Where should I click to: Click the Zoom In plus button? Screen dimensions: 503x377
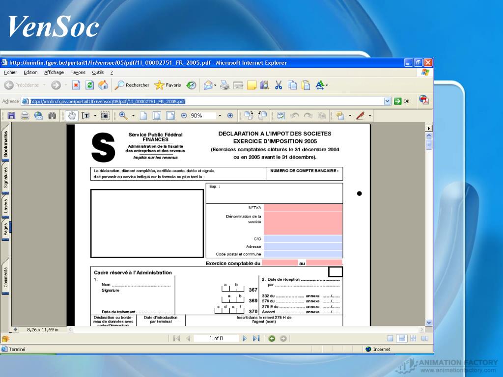coord(230,115)
